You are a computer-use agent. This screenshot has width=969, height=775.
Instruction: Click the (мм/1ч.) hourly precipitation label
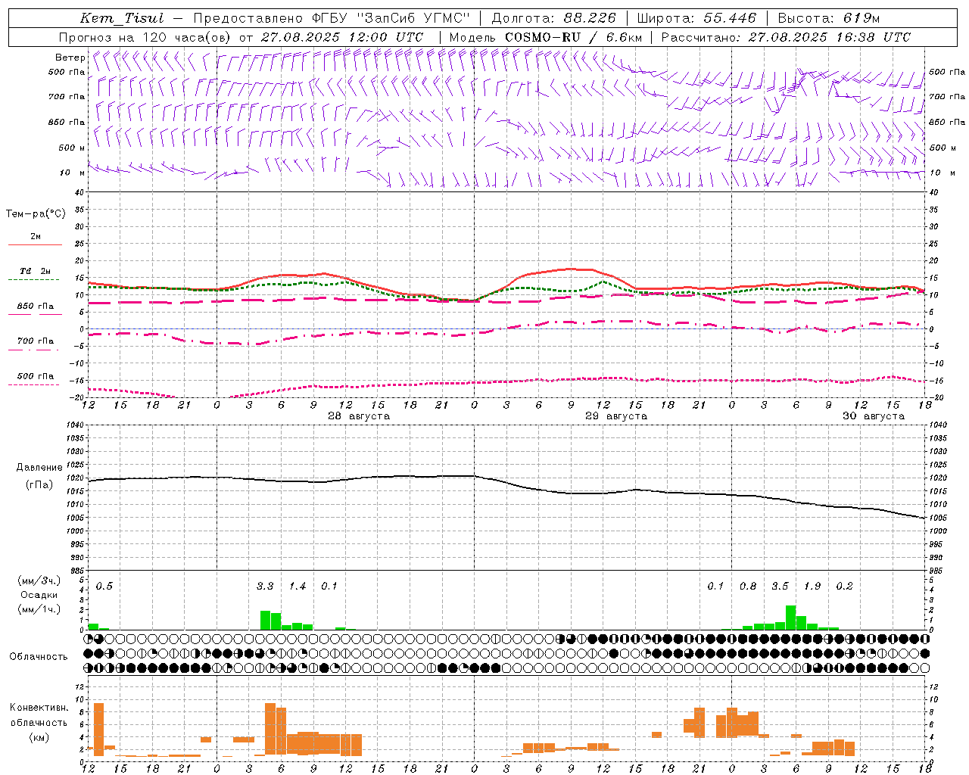point(39,609)
